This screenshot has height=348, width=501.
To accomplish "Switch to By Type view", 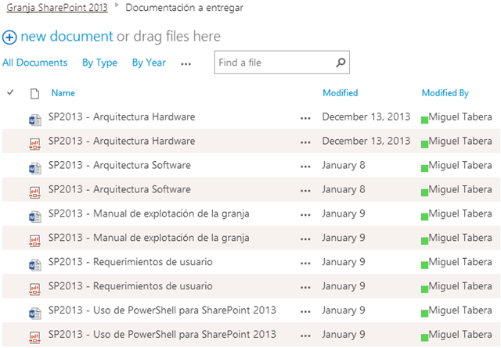I will 99,63.
